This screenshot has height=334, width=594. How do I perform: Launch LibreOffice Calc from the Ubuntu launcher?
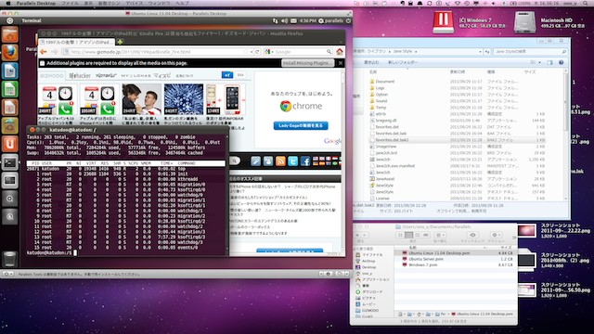(x=10, y=89)
